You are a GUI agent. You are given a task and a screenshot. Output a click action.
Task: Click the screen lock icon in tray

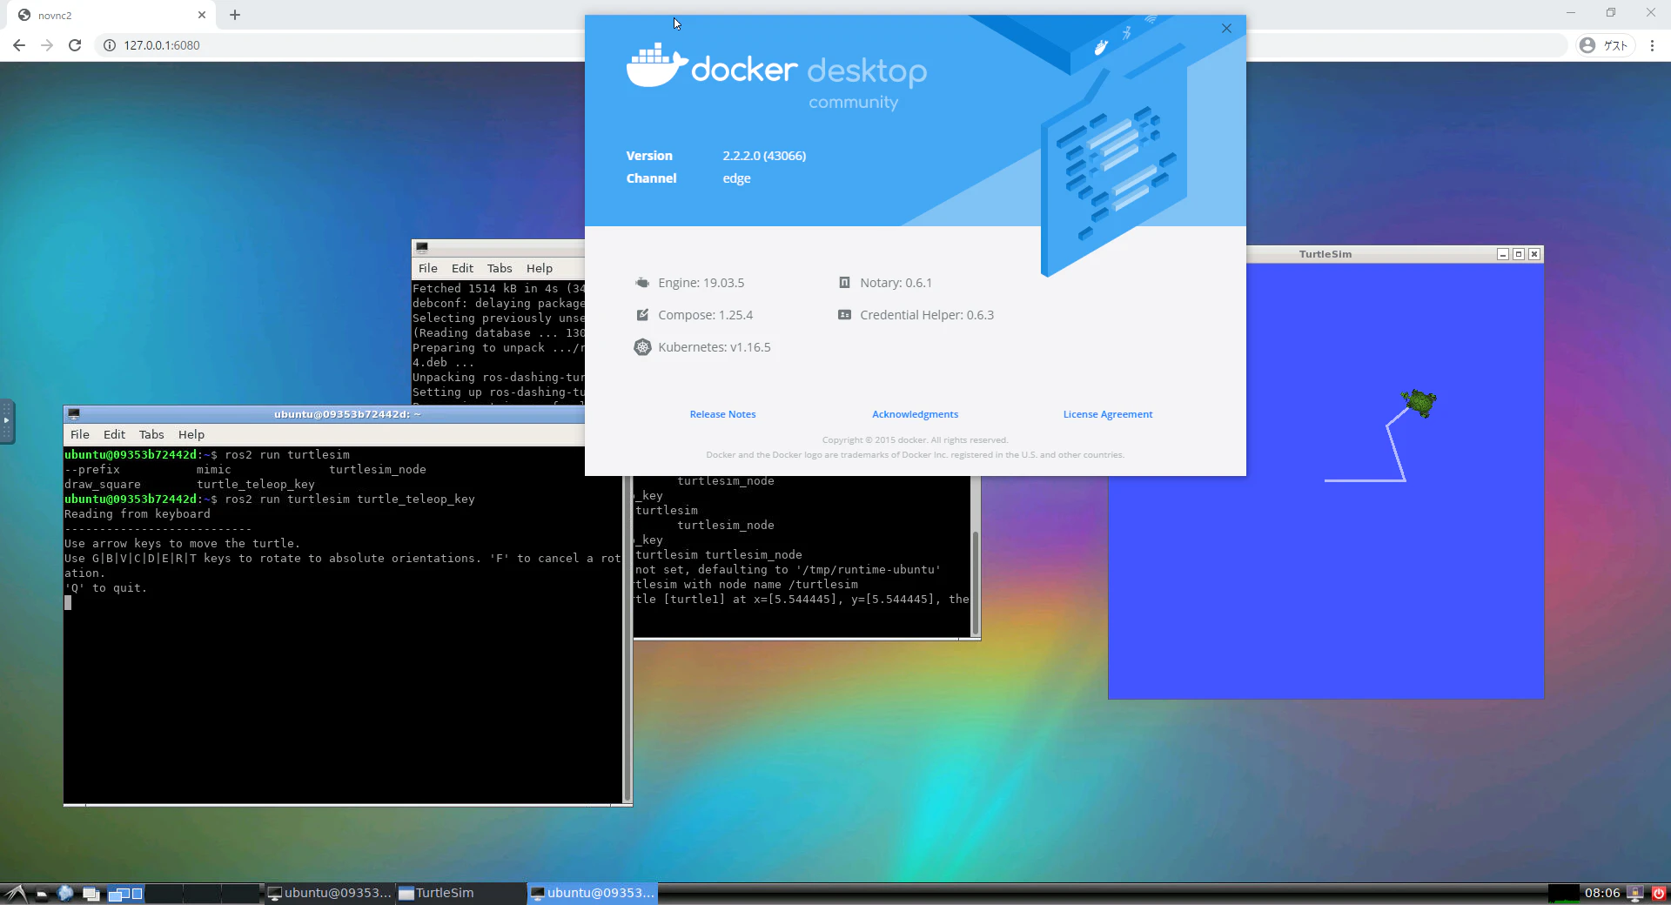point(1635,893)
